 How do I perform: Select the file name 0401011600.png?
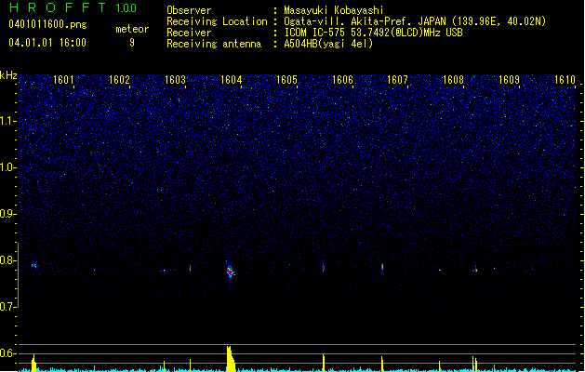[47, 25]
